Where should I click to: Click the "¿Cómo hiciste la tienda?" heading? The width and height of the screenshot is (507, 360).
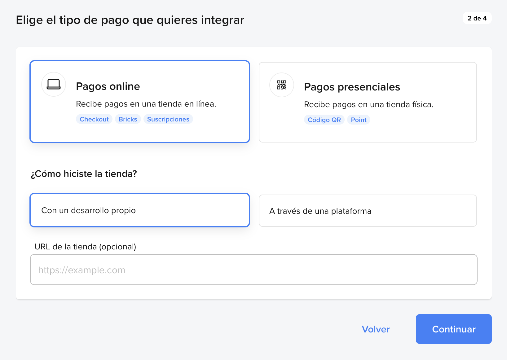[x=84, y=174]
